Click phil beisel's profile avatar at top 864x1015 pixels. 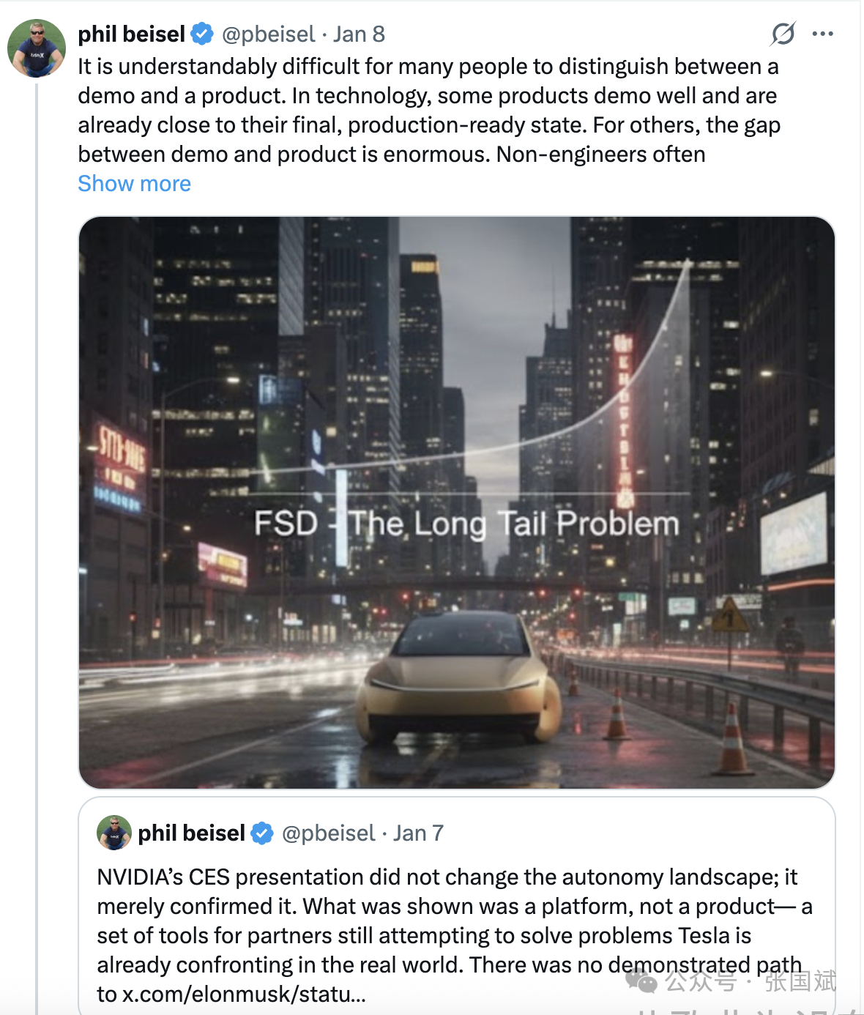click(x=37, y=48)
